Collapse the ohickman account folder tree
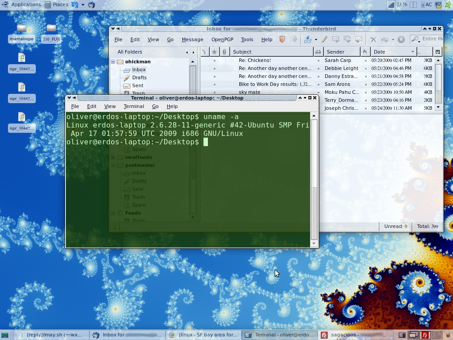The image size is (453, 340). tap(113, 62)
